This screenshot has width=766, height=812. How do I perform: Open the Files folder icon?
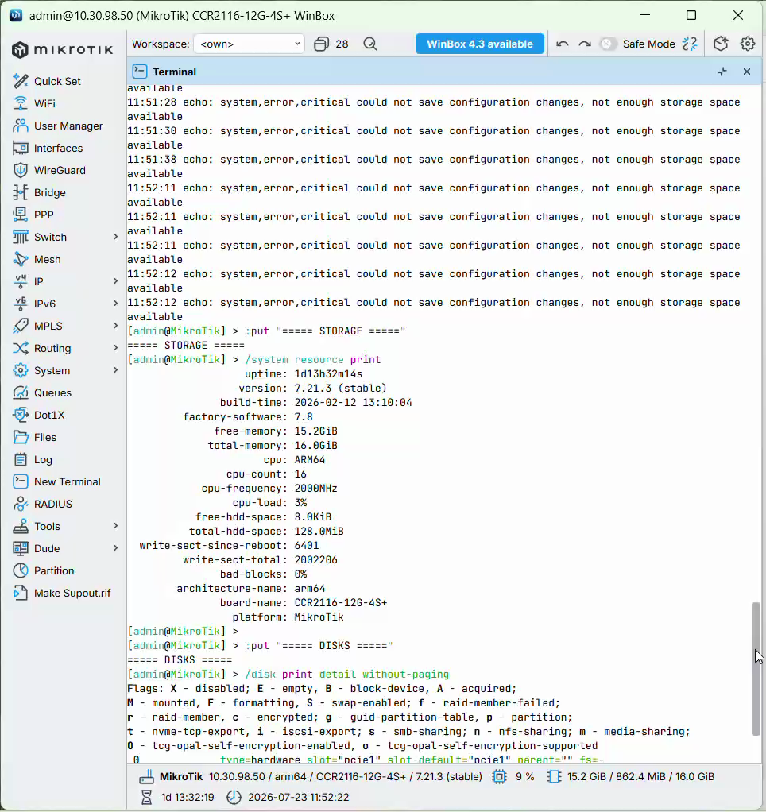(20, 438)
